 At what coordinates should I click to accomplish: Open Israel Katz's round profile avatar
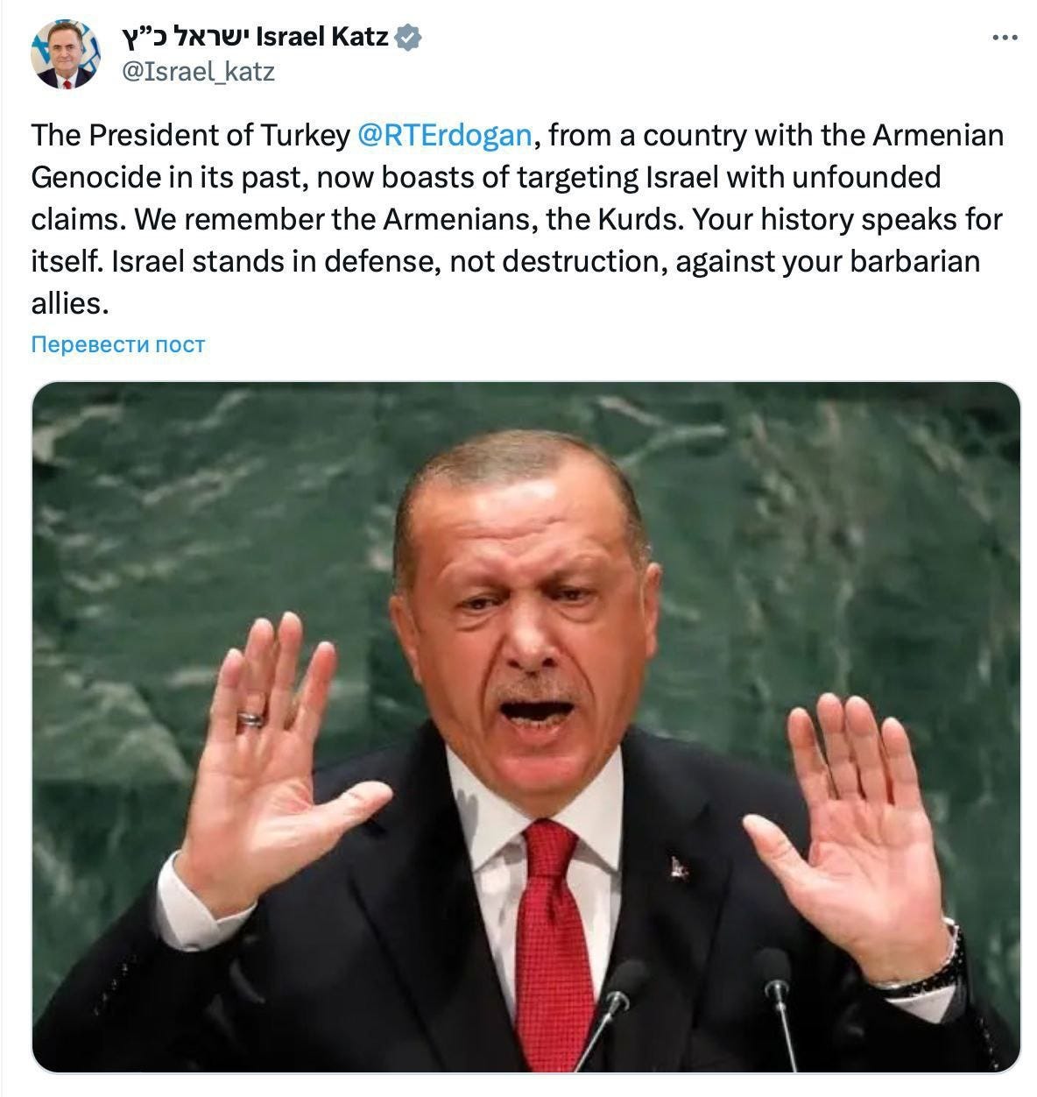tap(66, 54)
